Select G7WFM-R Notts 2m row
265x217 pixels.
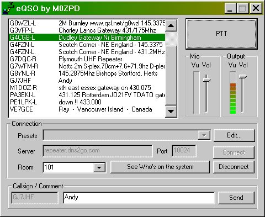[x=87, y=66]
